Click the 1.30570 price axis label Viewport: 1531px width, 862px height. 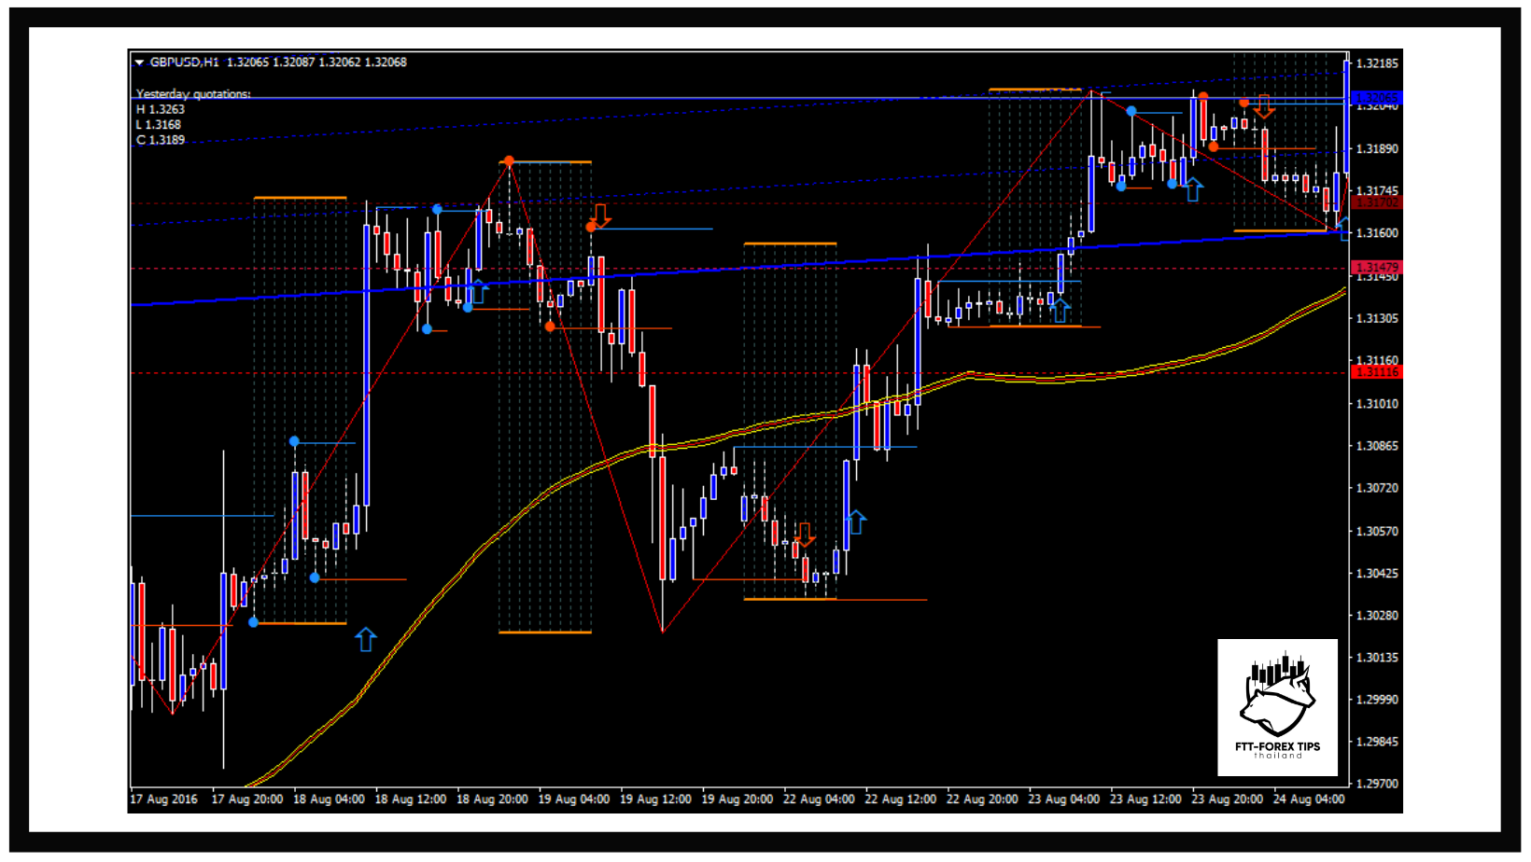tap(1377, 532)
